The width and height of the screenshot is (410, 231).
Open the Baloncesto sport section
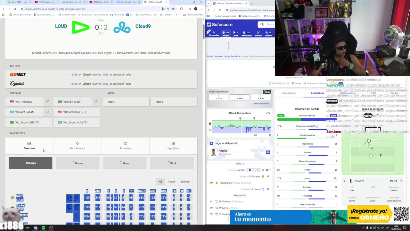[247, 34]
